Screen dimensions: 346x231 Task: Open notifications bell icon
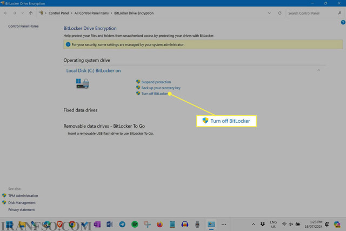point(327,225)
